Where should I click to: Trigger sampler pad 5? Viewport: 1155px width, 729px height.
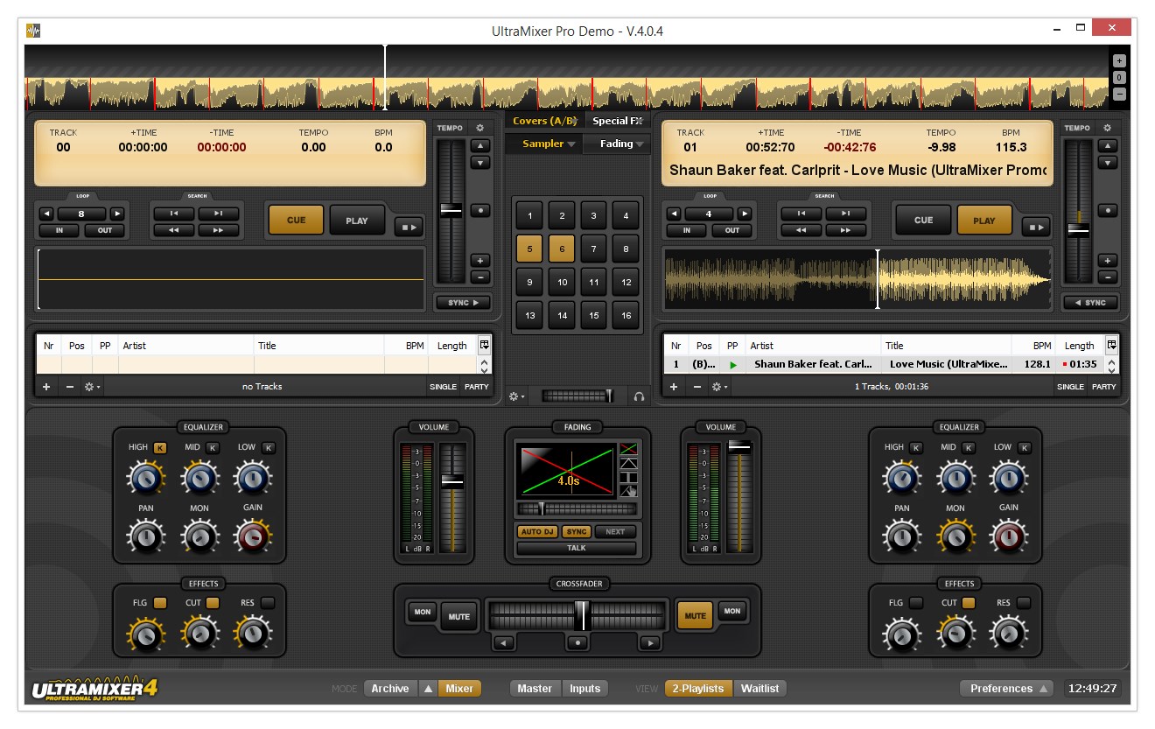pos(529,249)
